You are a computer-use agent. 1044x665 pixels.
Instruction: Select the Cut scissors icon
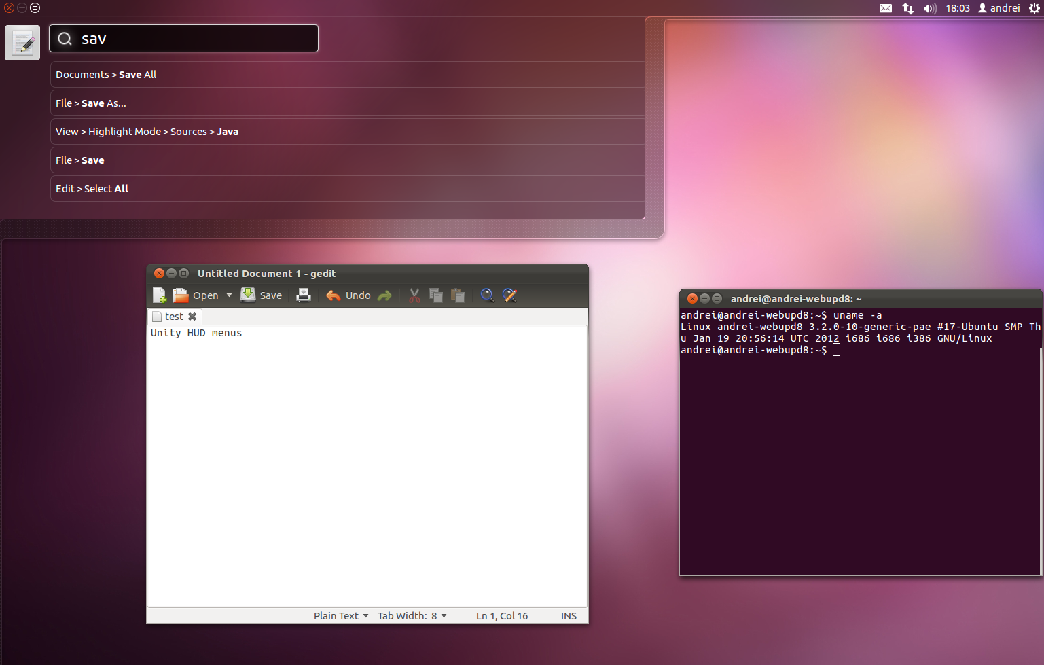point(414,295)
